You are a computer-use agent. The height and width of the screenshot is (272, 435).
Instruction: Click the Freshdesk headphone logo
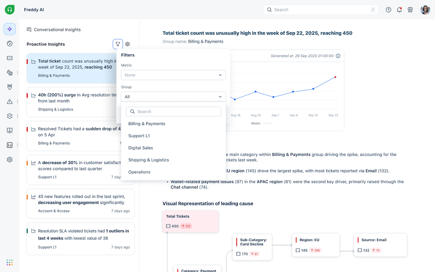click(x=10, y=10)
